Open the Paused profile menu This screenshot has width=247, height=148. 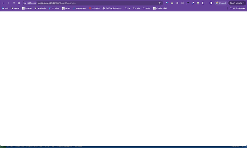pyautogui.click(x=221, y=3)
